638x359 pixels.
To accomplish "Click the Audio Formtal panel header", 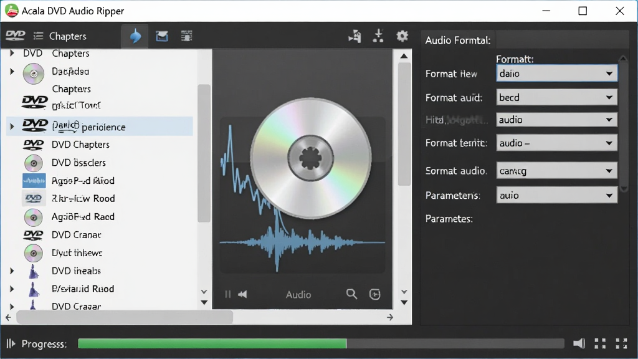I will coord(458,41).
